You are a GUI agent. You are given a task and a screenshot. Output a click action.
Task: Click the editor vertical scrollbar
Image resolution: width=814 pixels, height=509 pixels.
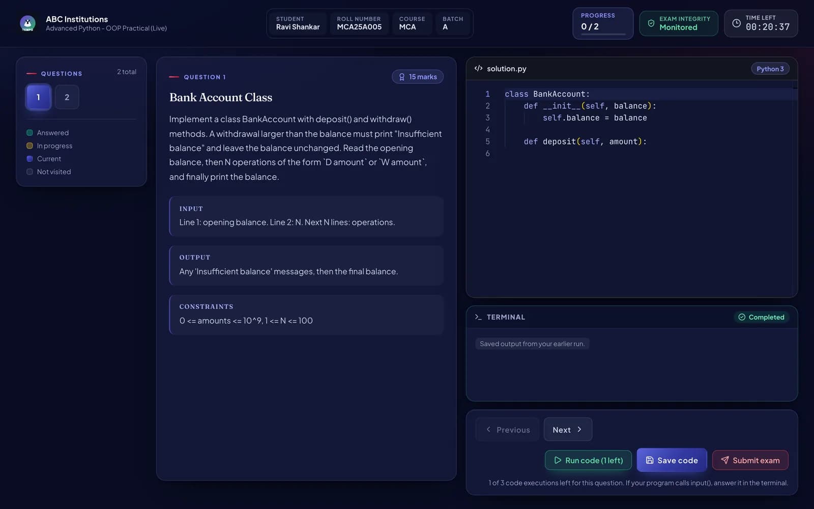click(x=795, y=188)
